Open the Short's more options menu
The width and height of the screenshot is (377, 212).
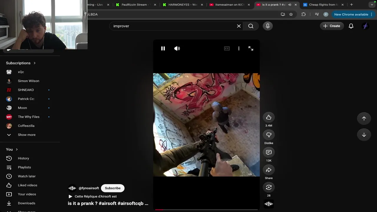[x=239, y=49]
